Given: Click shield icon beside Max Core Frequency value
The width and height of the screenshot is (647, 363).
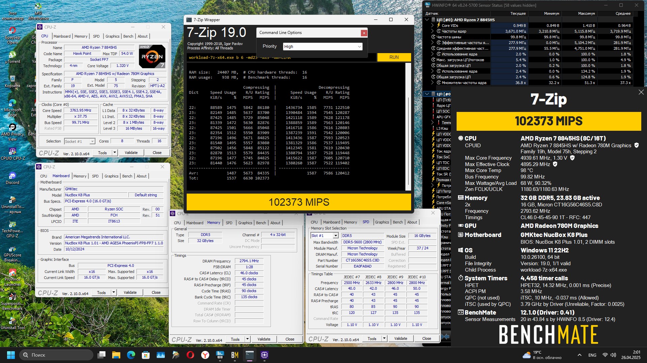Looking at the screenshot, I should coord(572,158).
